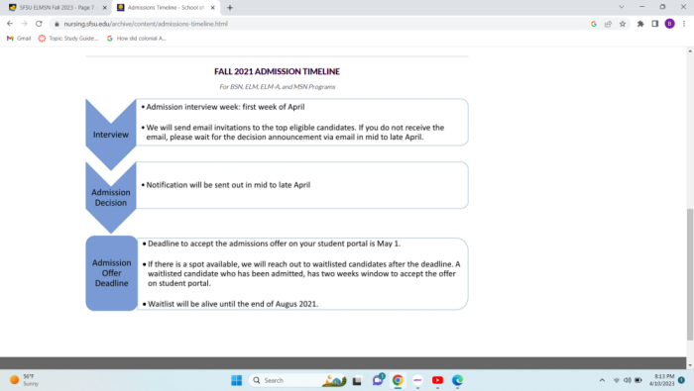Image resolution: width=694 pixels, height=391 pixels.
Task: Click the "For BSN, ELM, ELM-A, and MSN Programs" subtitle
Action: (x=277, y=86)
